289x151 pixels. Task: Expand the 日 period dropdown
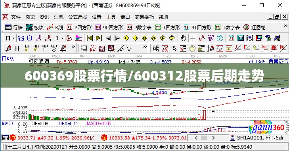coord(14,38)
